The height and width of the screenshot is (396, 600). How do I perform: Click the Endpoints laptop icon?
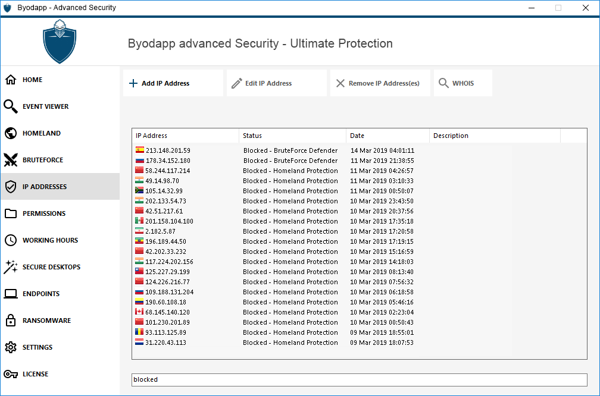click(11, 294)
